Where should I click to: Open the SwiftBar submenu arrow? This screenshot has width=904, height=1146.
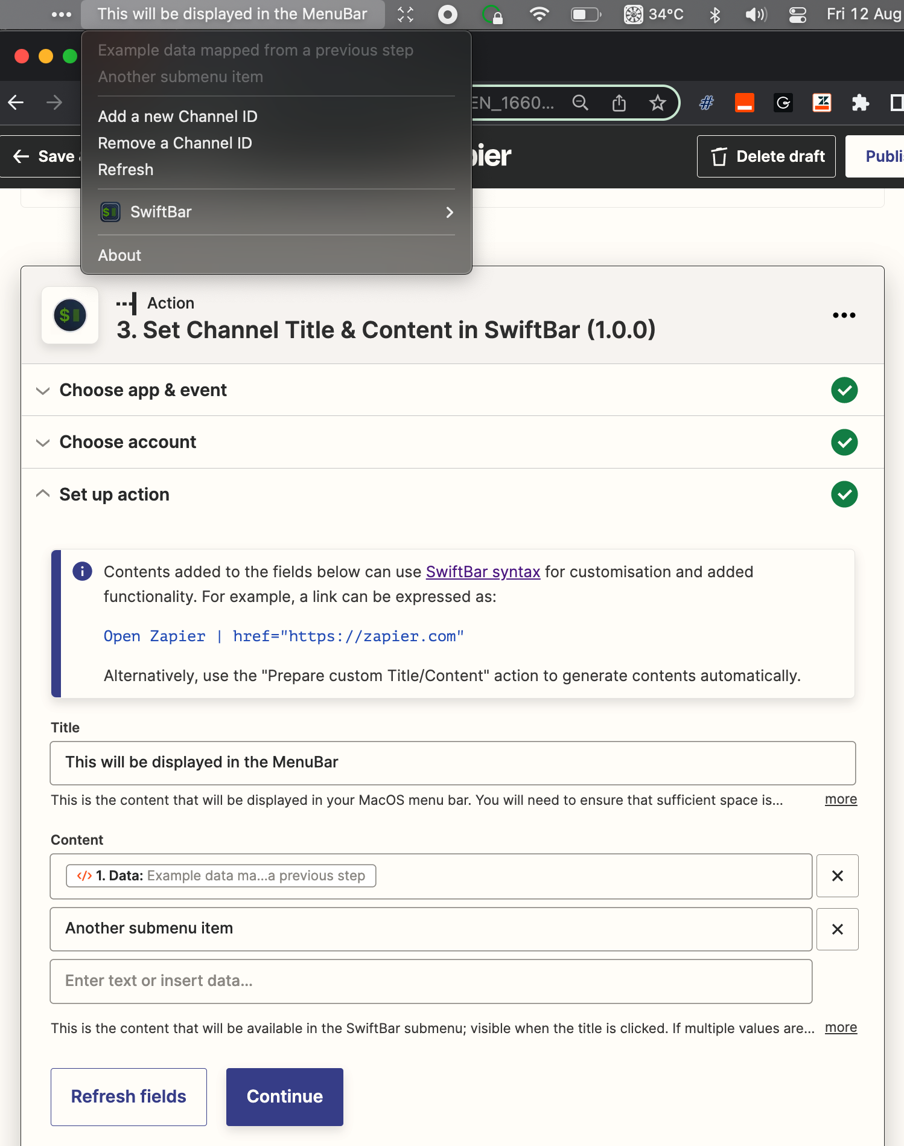coord(450,212)
